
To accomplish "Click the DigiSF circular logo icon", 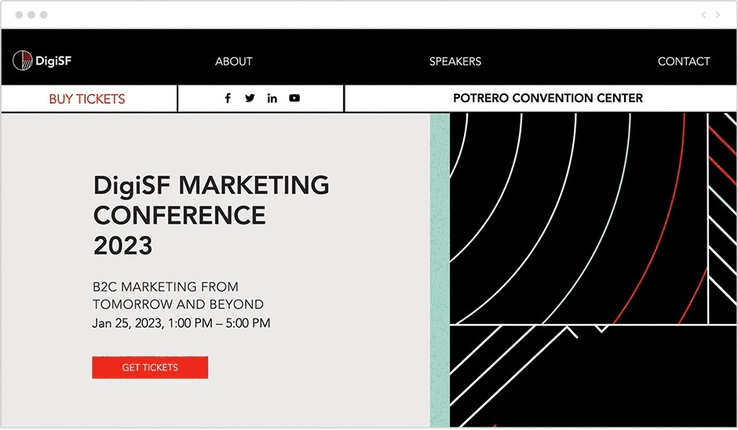I will [x=22, y=60].
